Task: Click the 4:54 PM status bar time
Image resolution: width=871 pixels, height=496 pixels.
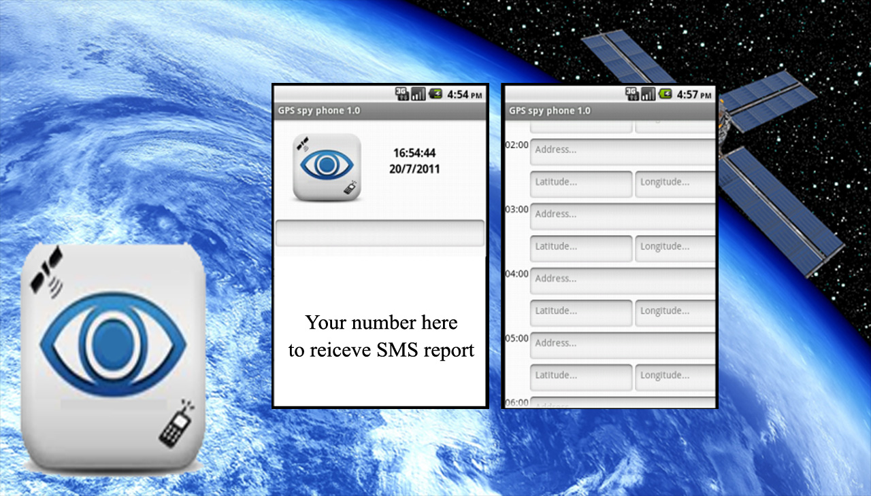Action: [x=465, y=94]
